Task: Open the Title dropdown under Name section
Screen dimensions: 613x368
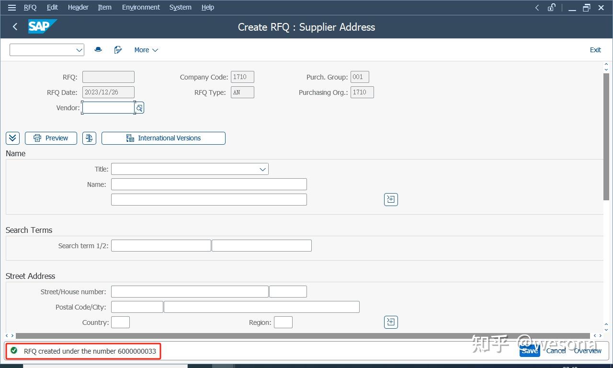Action: [261, 169]
